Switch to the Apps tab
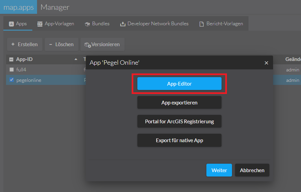 pyautogui.click(x=18, y=24)
